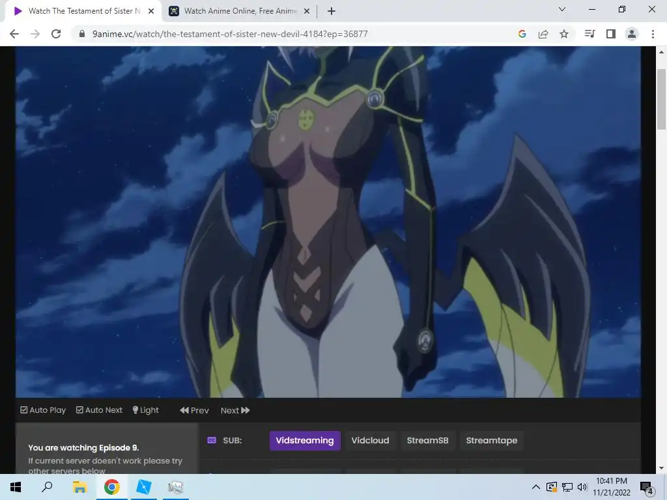Screen dimensions: 667x500
Task: Select the Vidstreaming server
Action: point(305,441)
